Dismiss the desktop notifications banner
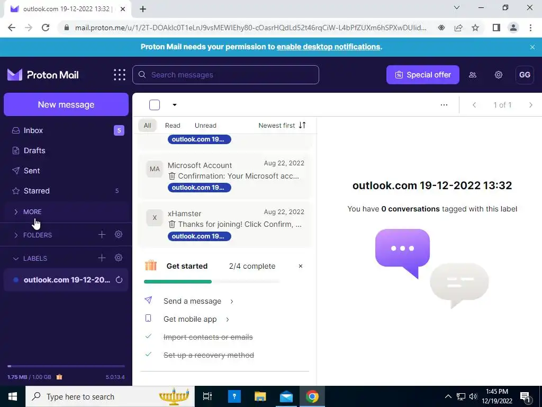Screen dimensions: 542x407 pyautogui.click(x=532, y=47)
